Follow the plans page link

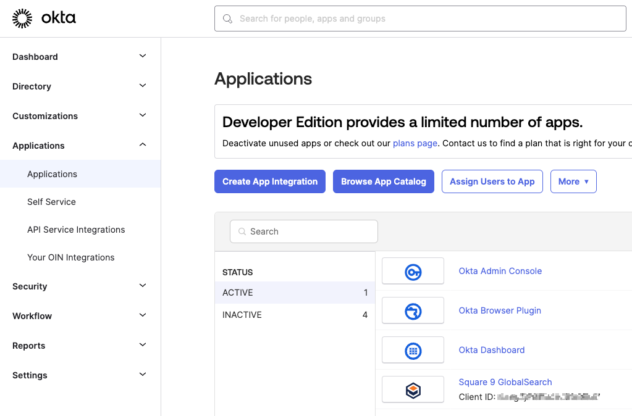point(415,143)
